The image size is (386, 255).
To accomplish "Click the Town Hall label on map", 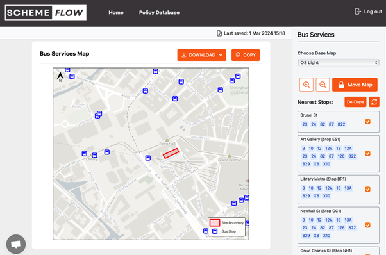I will (x=167, y=144).
